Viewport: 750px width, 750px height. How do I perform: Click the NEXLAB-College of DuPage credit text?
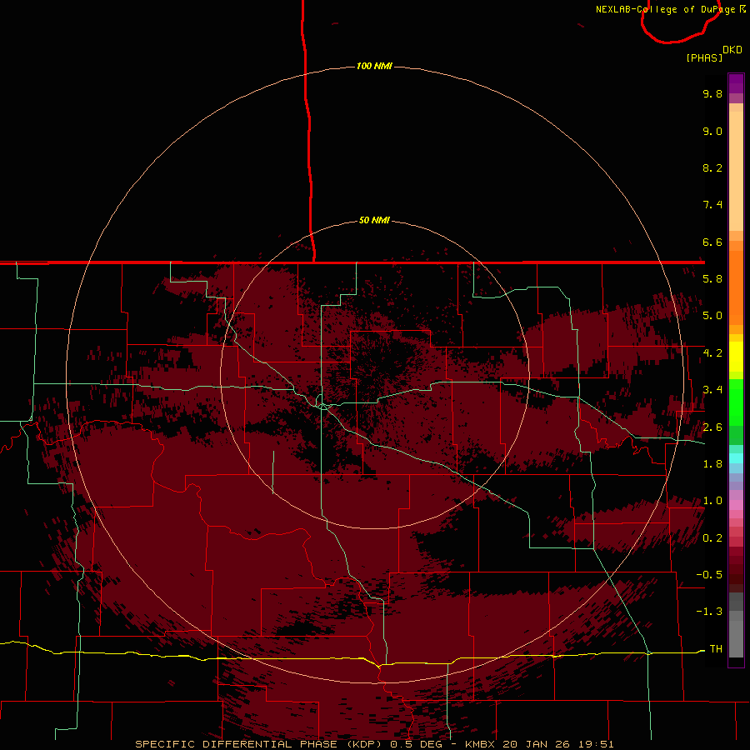click(x=666, y=9)
